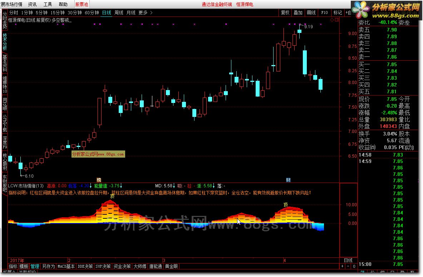The height and width of the screenshot is (277, 423).
Task: Select the 黄金眼 indicator template
Action: 171,266
